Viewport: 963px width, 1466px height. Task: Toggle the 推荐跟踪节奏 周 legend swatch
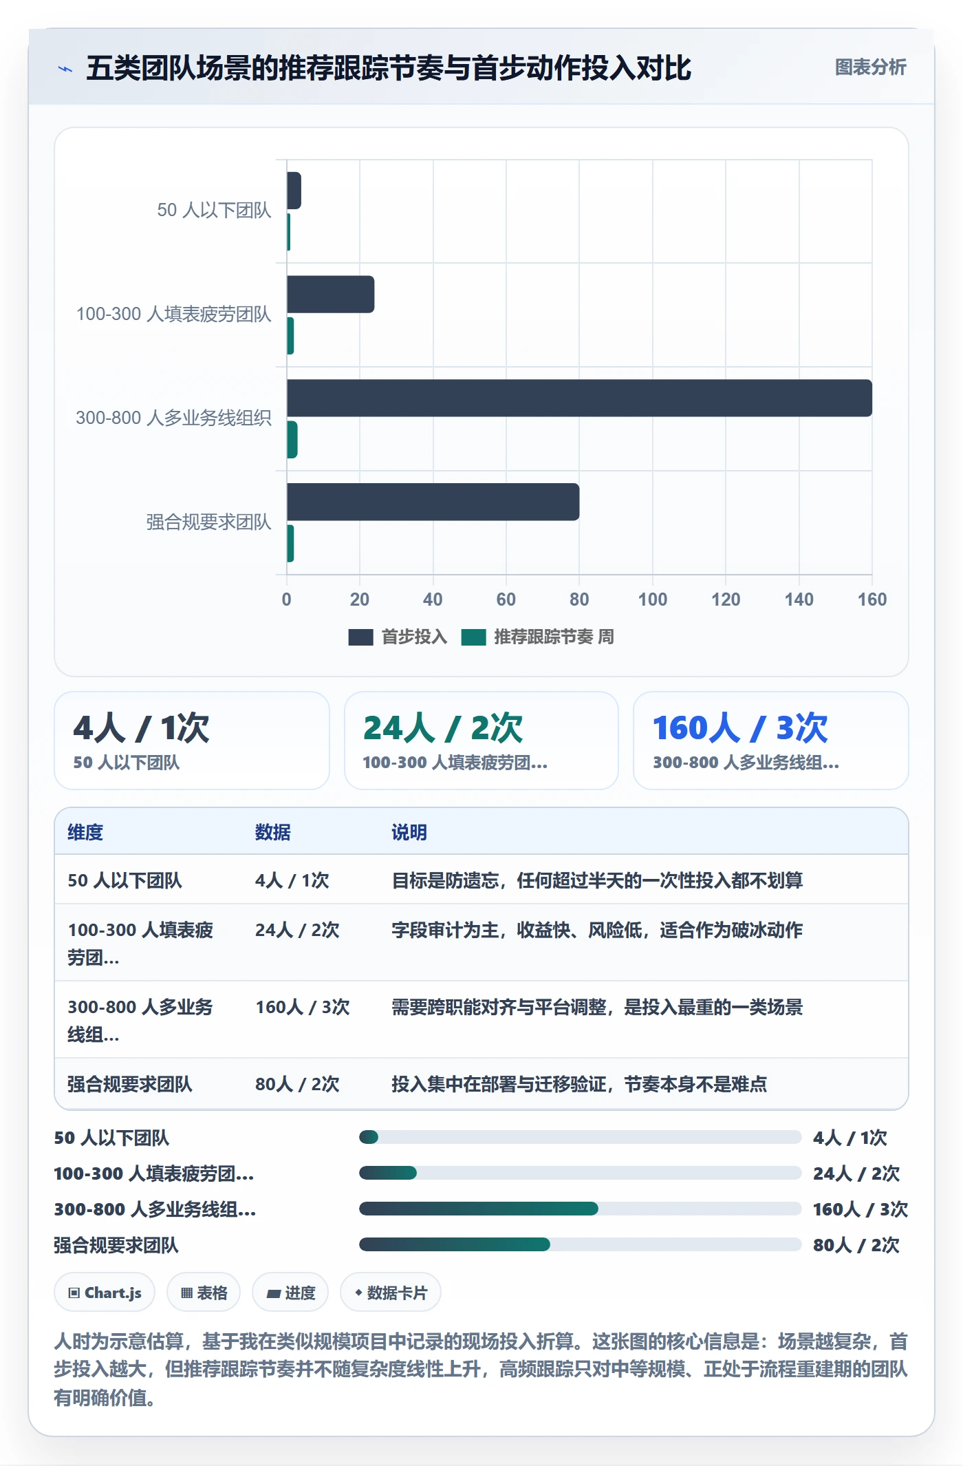(x=473, y=637)
